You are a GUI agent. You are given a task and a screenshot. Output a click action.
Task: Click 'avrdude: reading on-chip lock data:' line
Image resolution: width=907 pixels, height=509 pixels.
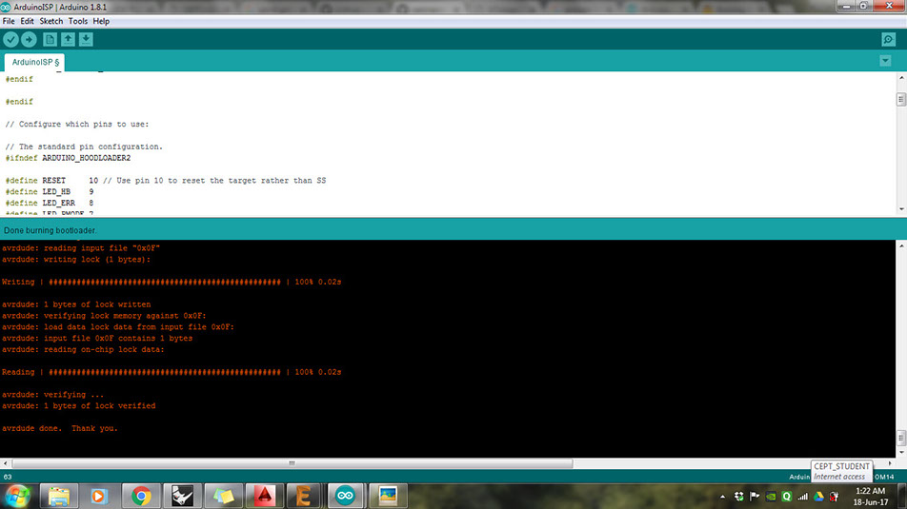[83, 349]
